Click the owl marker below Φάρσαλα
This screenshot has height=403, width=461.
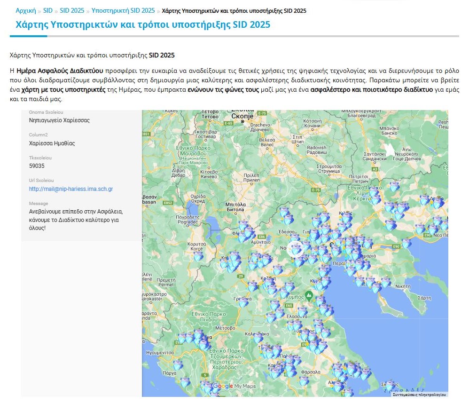coord(304,380)
